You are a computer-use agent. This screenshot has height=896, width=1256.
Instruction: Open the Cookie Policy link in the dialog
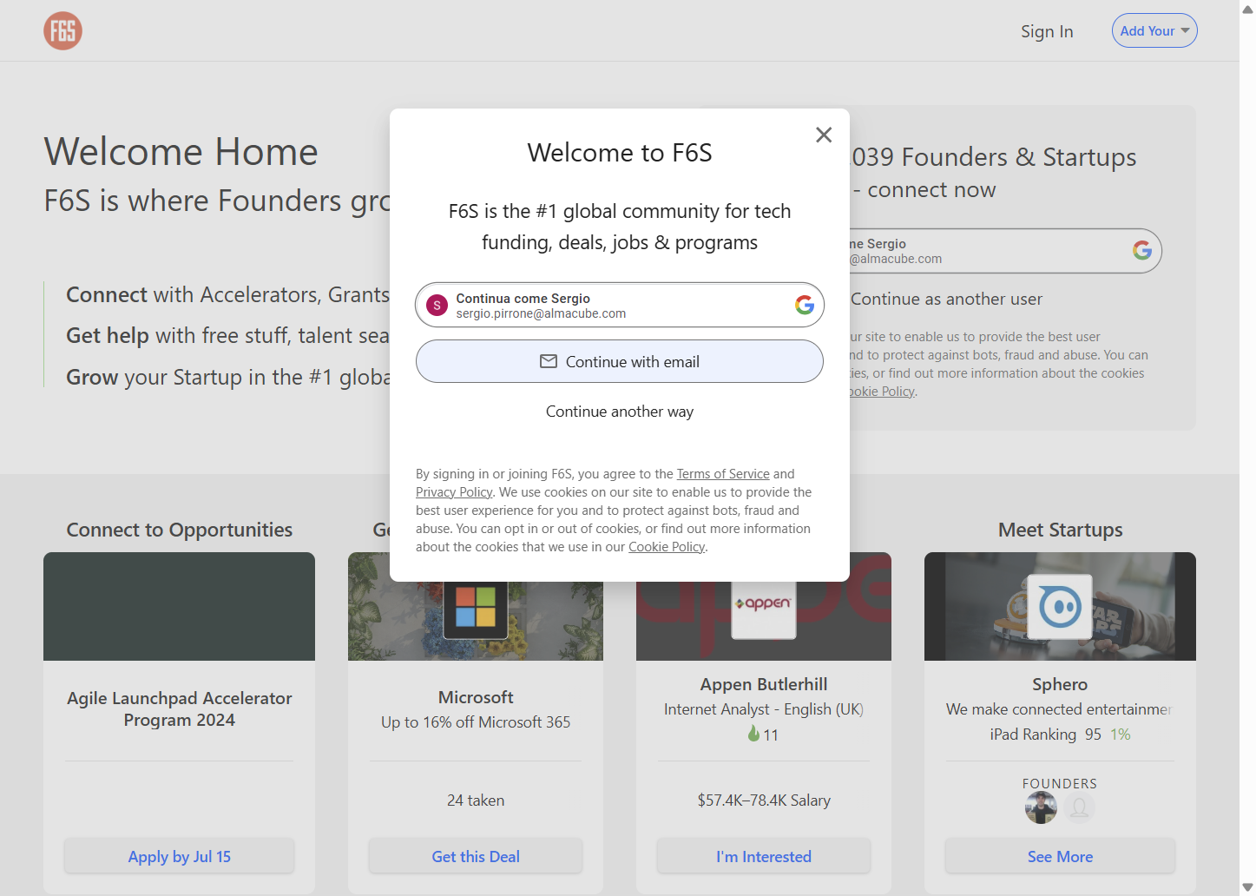(x=667, y=547)
